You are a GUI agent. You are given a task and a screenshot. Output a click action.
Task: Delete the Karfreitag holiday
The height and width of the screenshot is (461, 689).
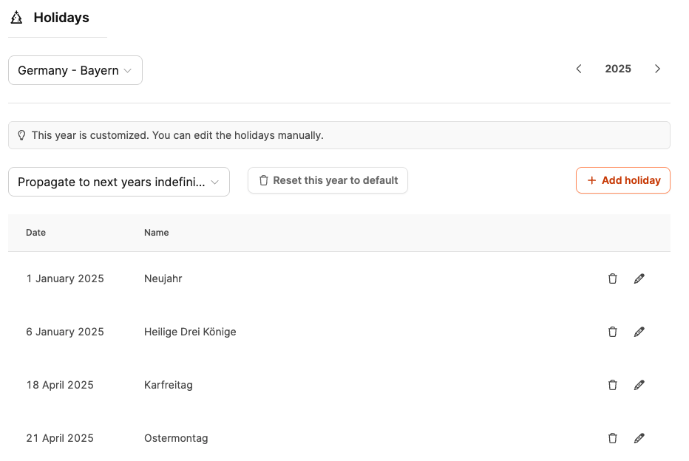(x=612, y=385)
